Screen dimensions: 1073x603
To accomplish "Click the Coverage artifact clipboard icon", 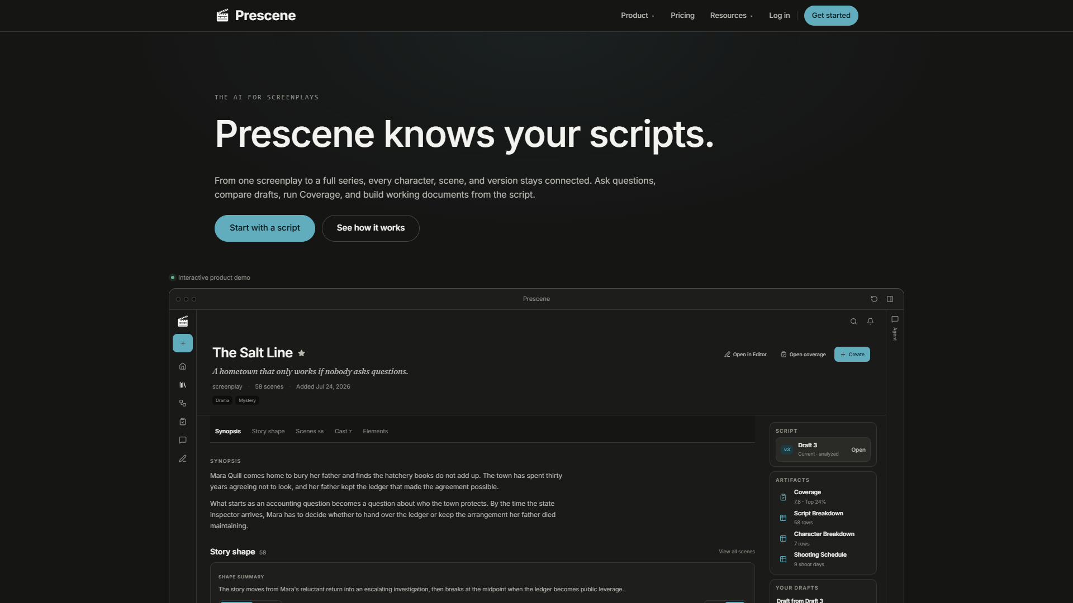I will pos(783,497).
